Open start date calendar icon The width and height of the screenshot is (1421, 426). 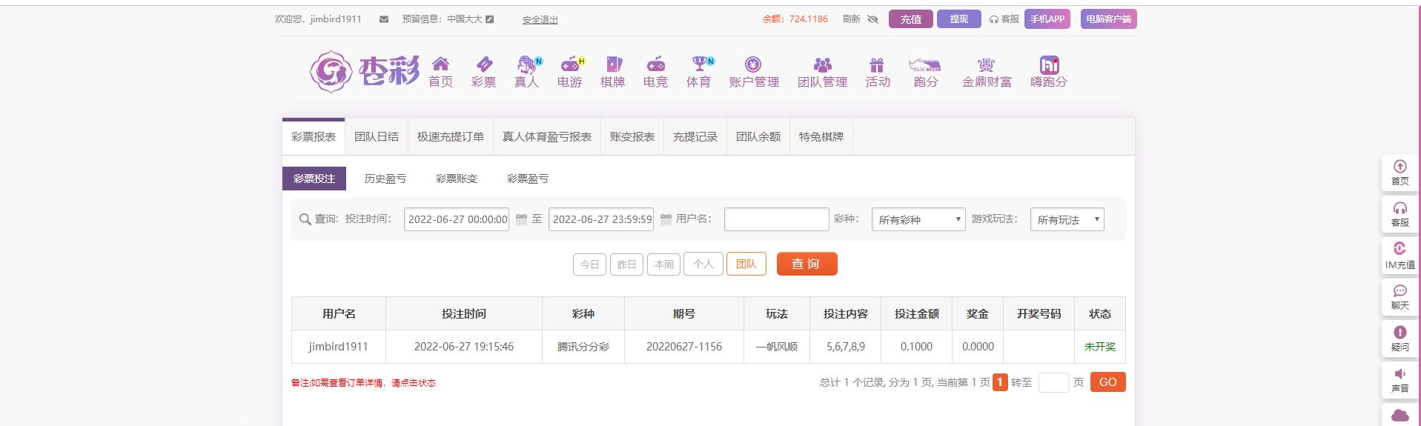point(521,219)
